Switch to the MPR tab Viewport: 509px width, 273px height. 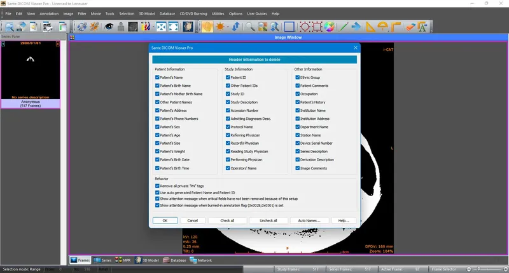coord(123,260)
